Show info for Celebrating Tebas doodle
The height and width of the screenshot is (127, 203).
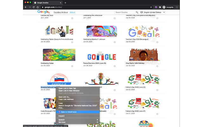tap(72, 42)
